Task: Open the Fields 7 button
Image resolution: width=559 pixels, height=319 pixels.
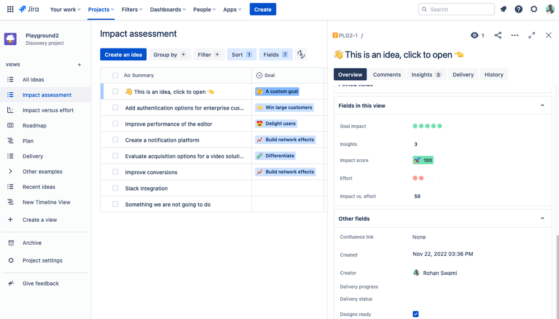Action: tap(275, 55)
